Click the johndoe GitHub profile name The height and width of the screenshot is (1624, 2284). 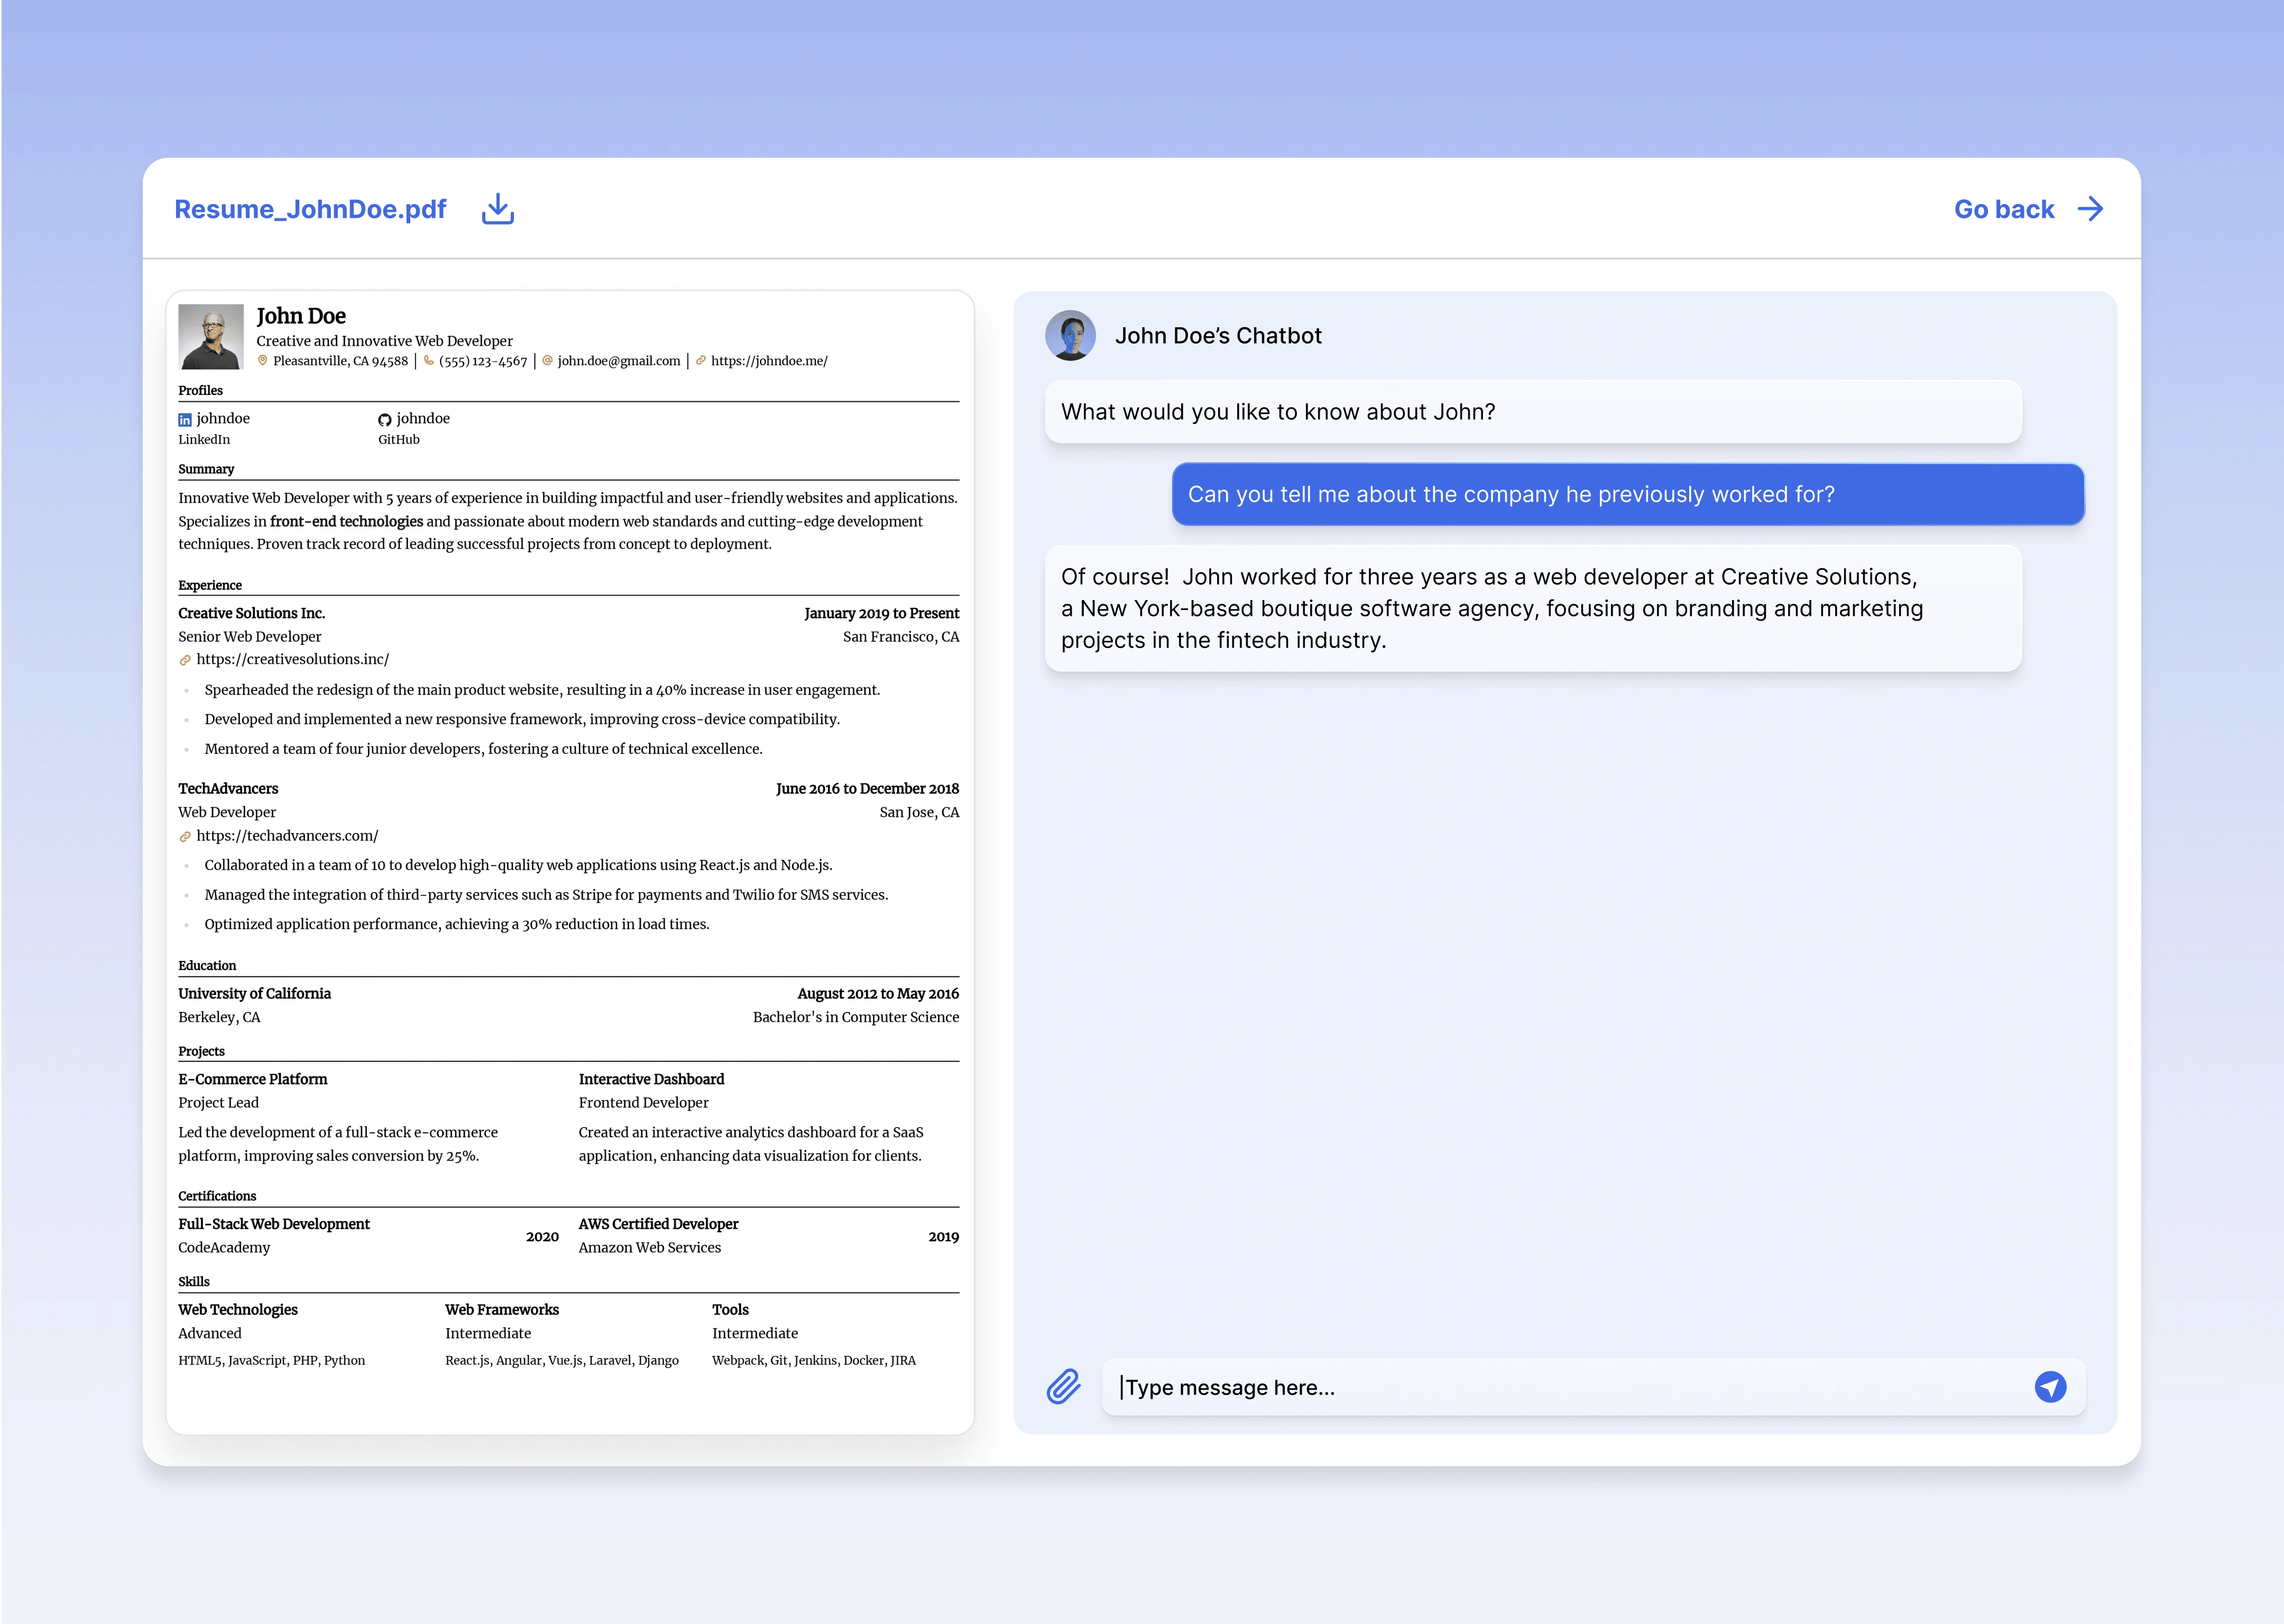(x=423, y=419)
